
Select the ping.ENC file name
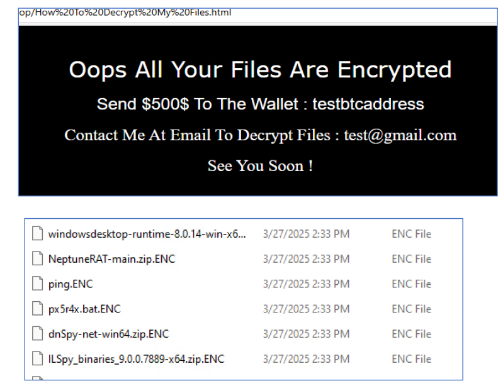tap(71, 284)
